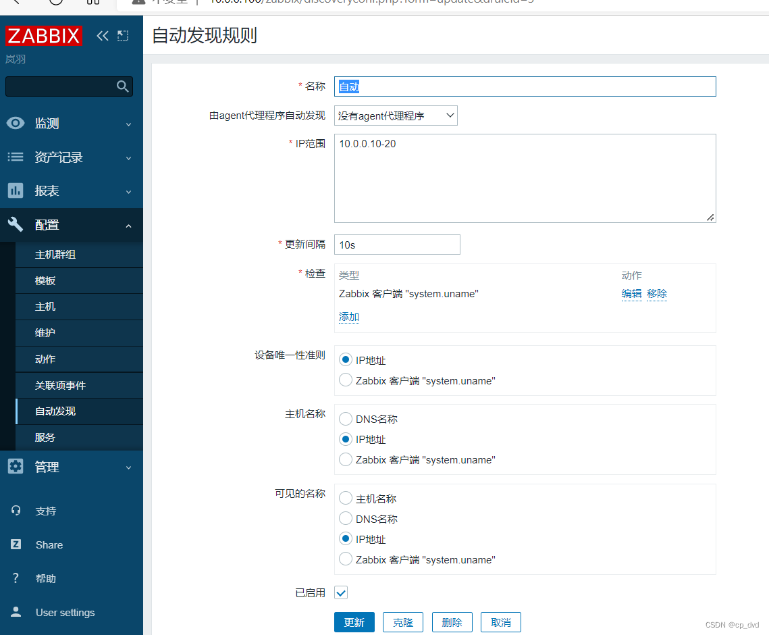Select the DNS名称 radio under 主机名称

[x=345, y=419]
